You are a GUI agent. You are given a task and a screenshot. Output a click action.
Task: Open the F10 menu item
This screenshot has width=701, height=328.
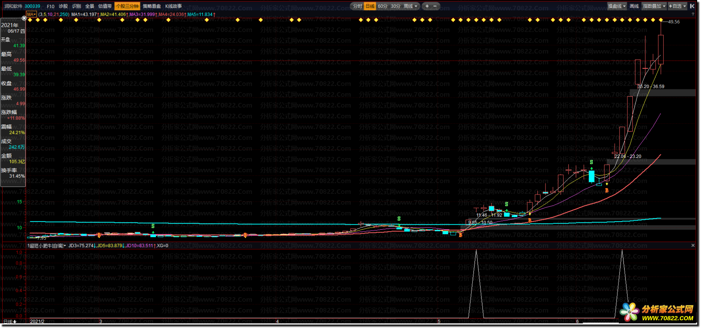(51, 6)
